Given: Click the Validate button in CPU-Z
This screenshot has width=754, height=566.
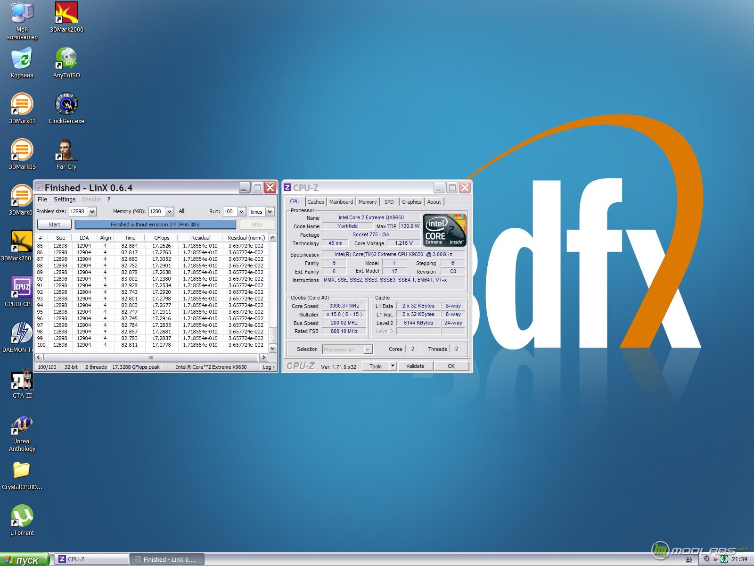Looking at the screenshot, I should pos(415,366).
